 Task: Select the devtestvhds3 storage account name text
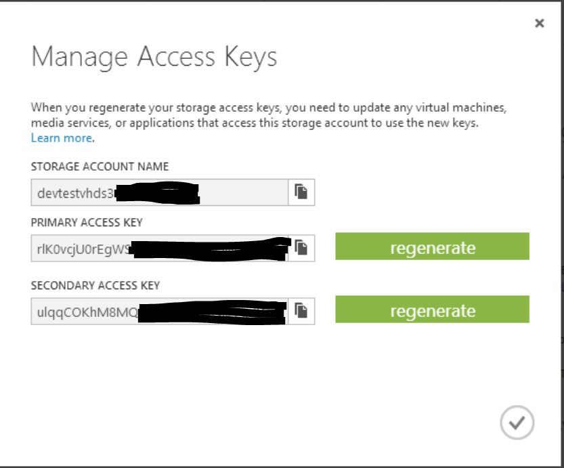(75, 194)
